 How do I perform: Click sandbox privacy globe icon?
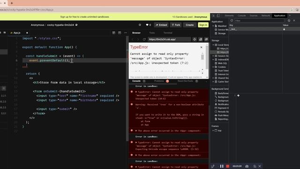click(x=76, y=25)
